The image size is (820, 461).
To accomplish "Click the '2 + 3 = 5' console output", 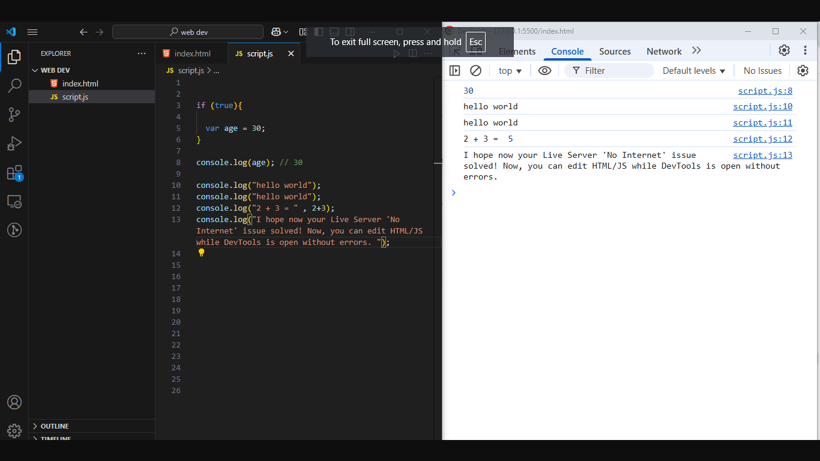I will tap(488, 139).
